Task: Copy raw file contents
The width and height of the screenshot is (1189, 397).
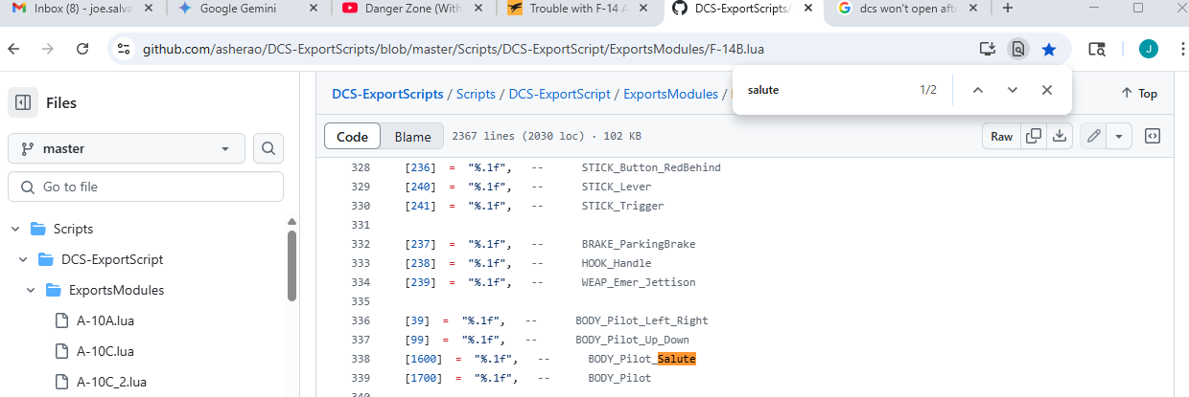Action: click(1034, 137)
